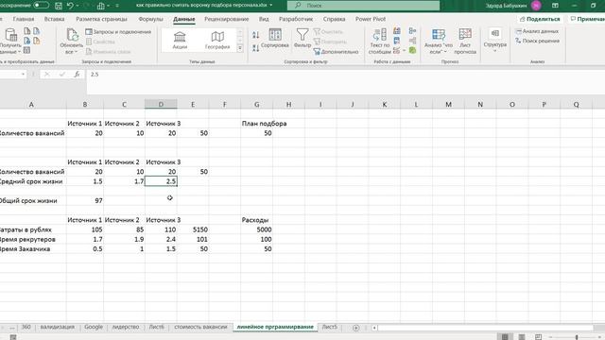Switch to Normal view icon
This screenshot has width=605, height=340.
505,337
